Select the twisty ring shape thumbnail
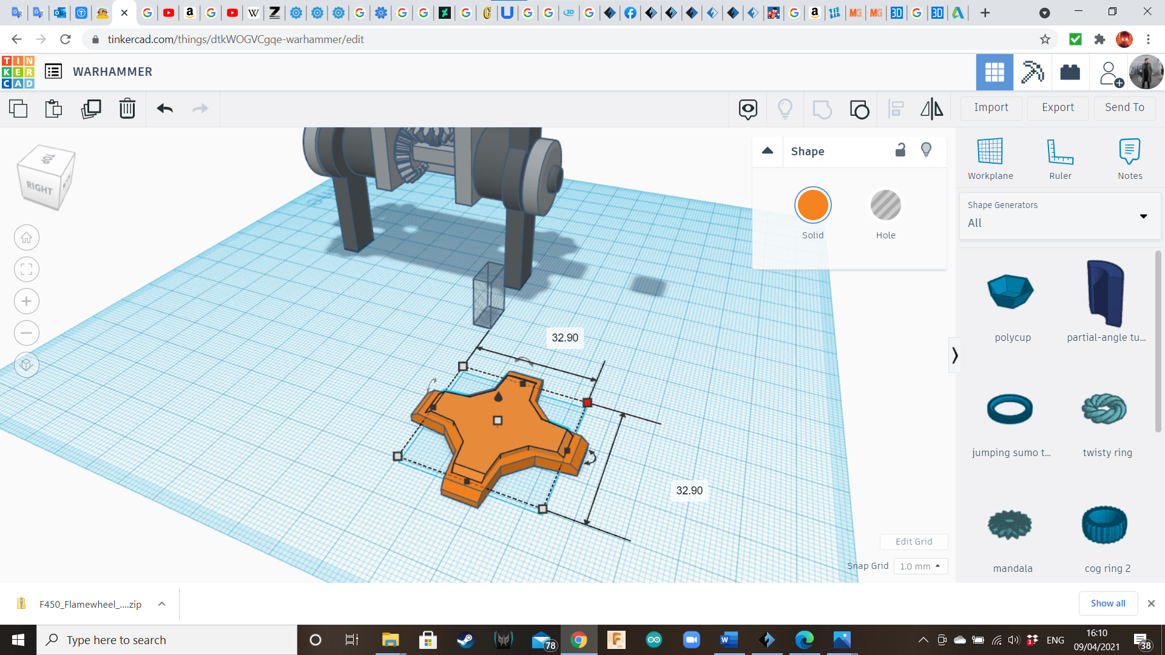 (1104, 409)
